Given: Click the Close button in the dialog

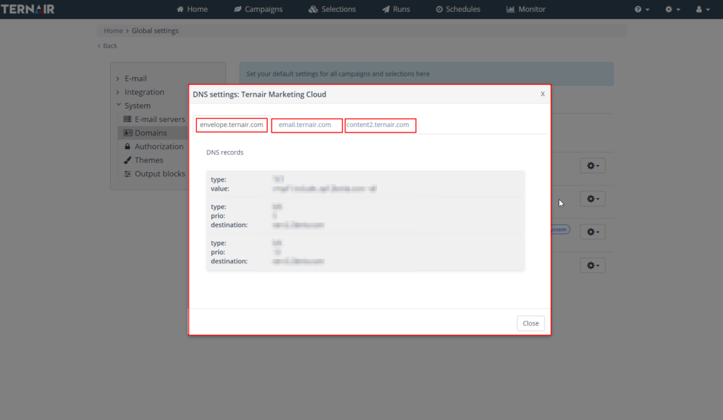Looking at the screenshot, I should [x=531, y=323].
